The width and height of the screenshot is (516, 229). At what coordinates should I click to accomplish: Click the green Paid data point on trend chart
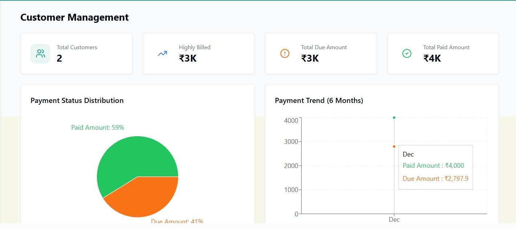pos(394,117)
